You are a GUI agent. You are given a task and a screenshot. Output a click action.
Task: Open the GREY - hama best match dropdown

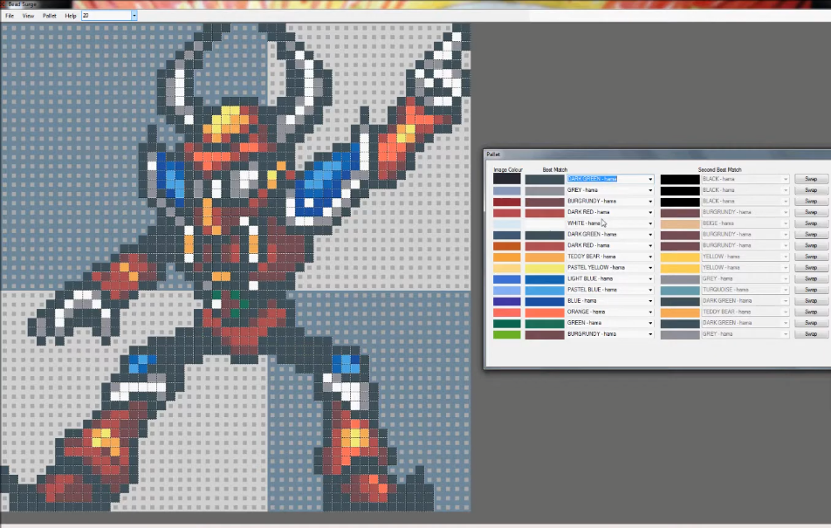pyautogui.click(x=650, y=190)
